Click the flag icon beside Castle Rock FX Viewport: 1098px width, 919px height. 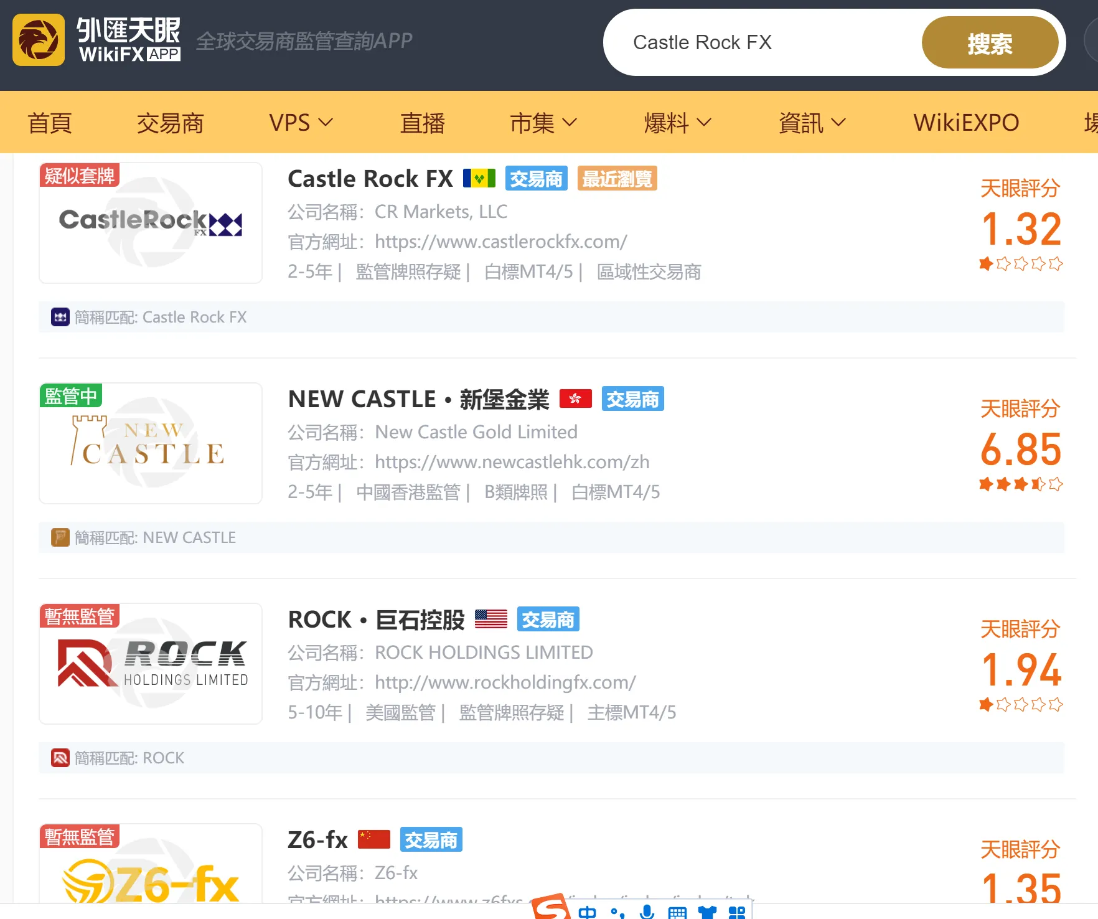coord(479,179)
